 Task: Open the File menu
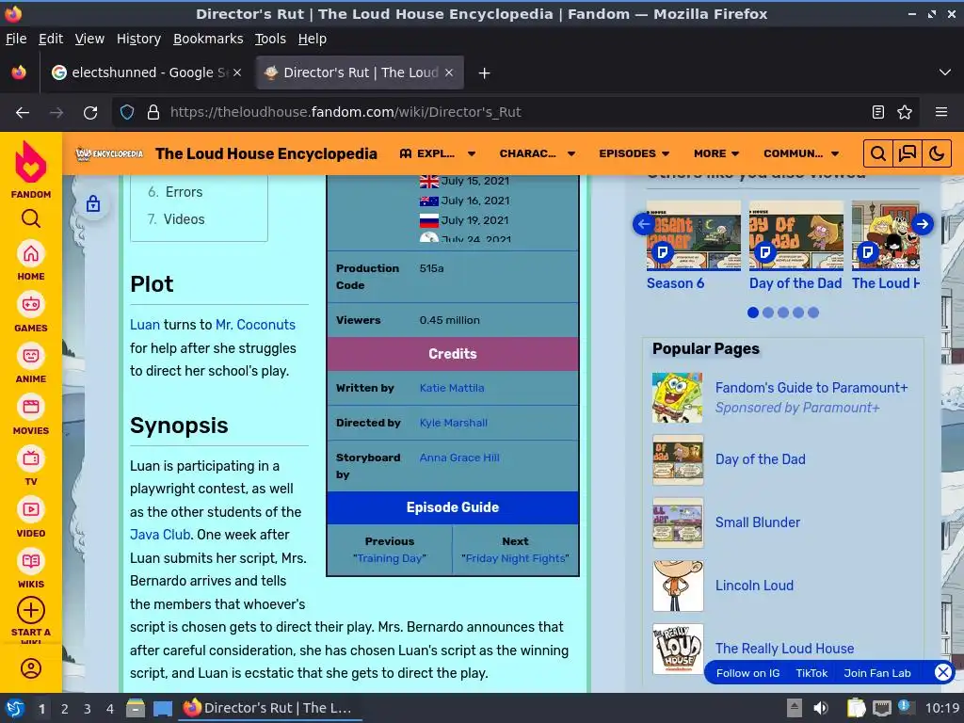click(x=16, y=39)
